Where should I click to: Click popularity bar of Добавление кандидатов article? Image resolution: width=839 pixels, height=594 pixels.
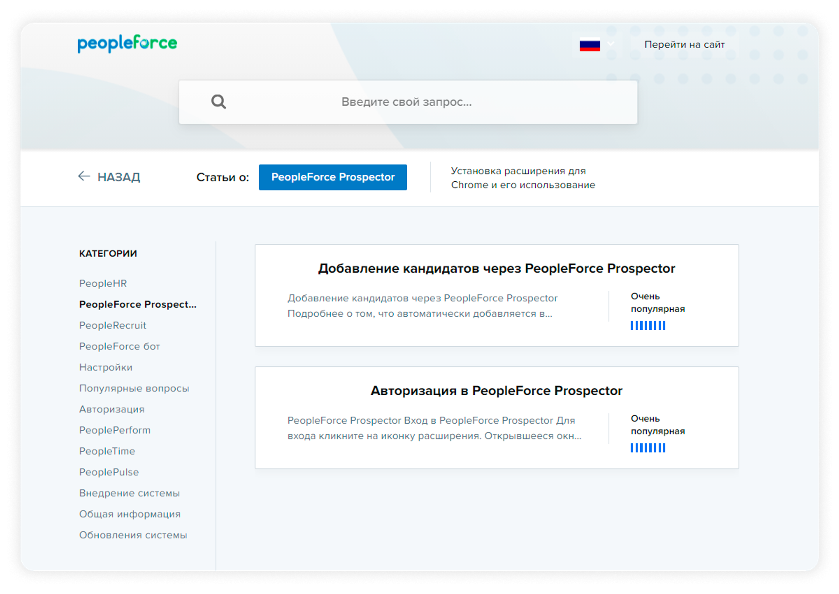(x=648, y=325)
